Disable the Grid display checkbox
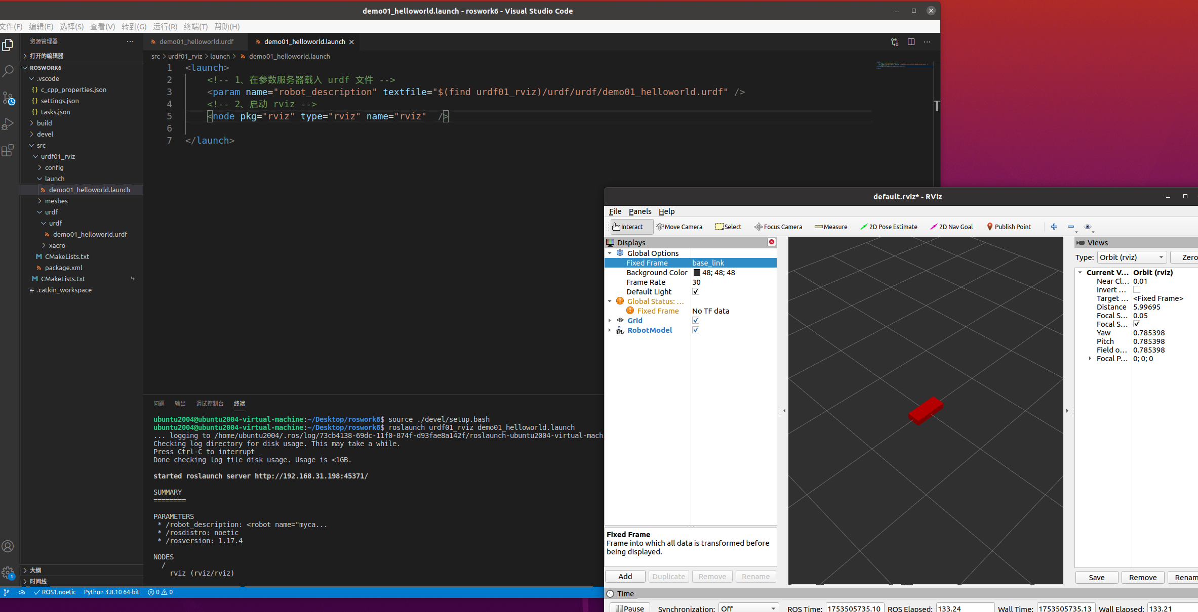The height and width of the screenshot is (612, 1198). click(x=696, y=320)
